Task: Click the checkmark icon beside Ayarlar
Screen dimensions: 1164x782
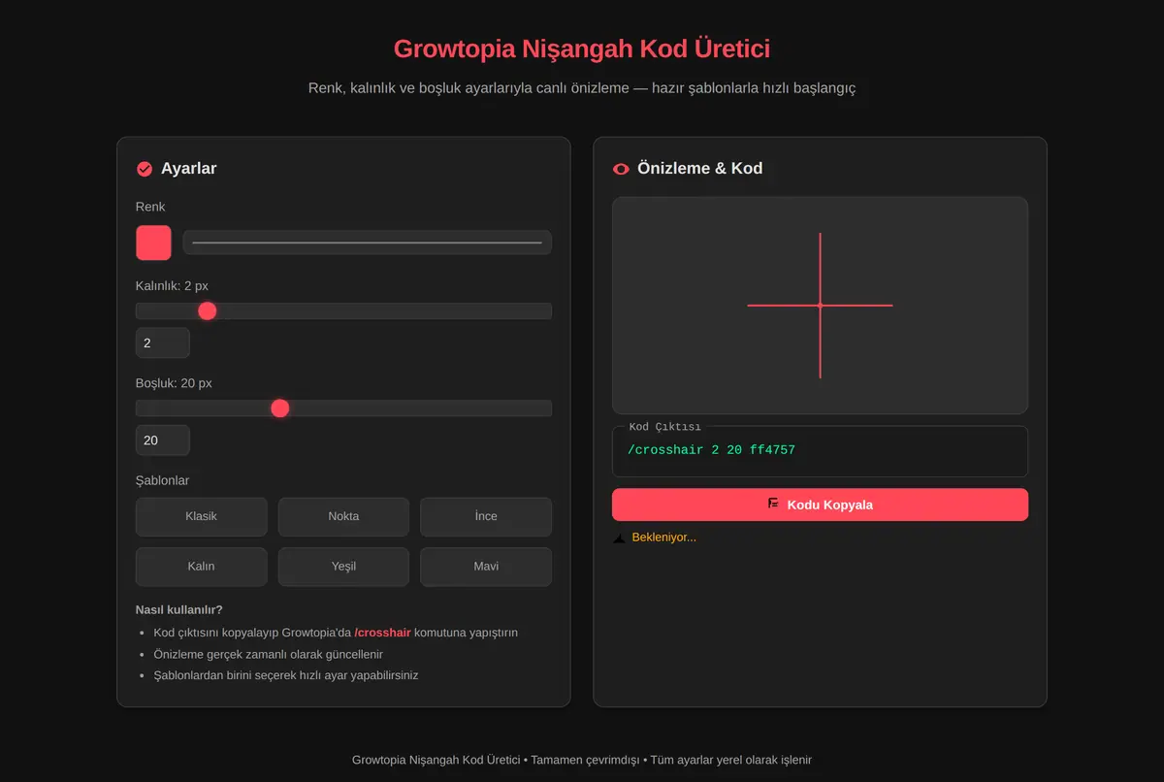Action: pos(145,169)
